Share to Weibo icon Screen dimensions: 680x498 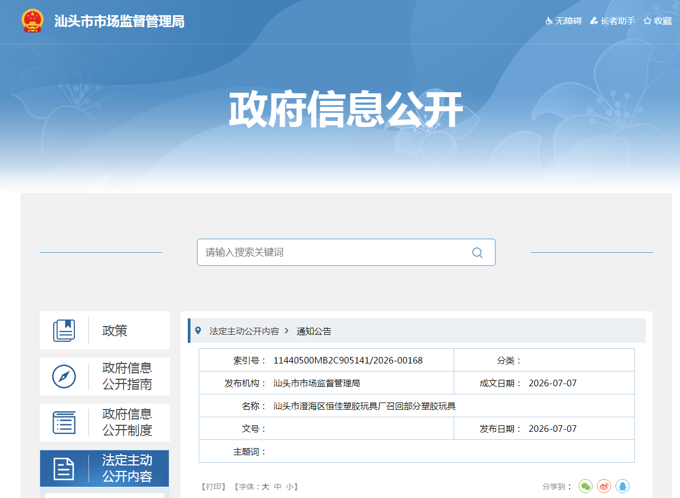[604, 486]
